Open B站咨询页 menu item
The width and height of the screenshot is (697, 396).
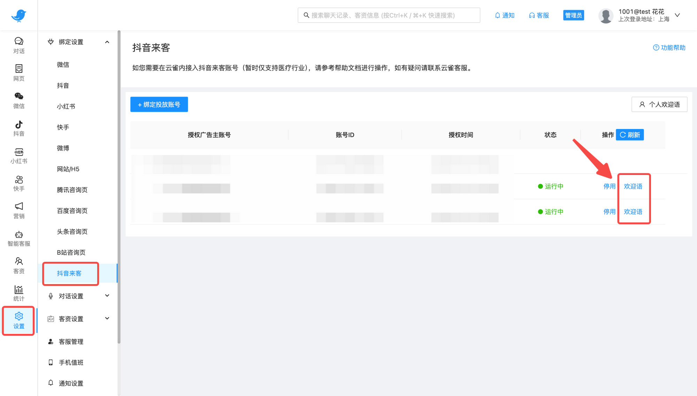[71, 252]
